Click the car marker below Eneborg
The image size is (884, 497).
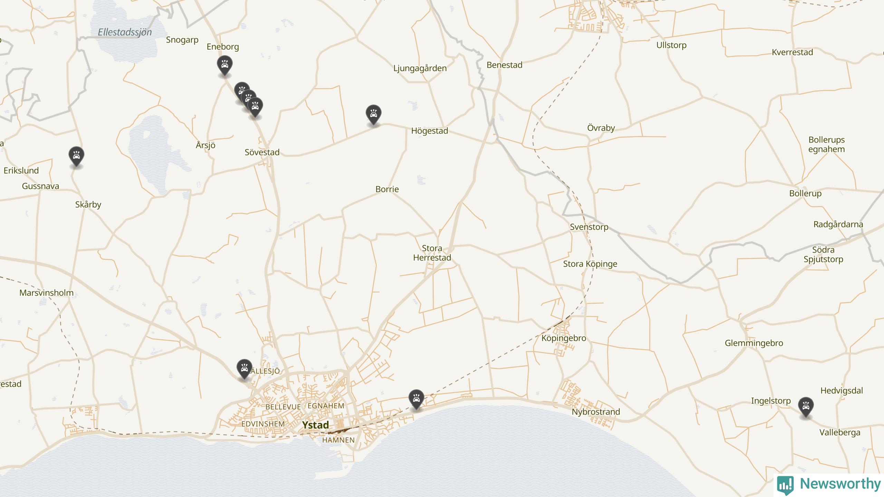click(224, 66)
